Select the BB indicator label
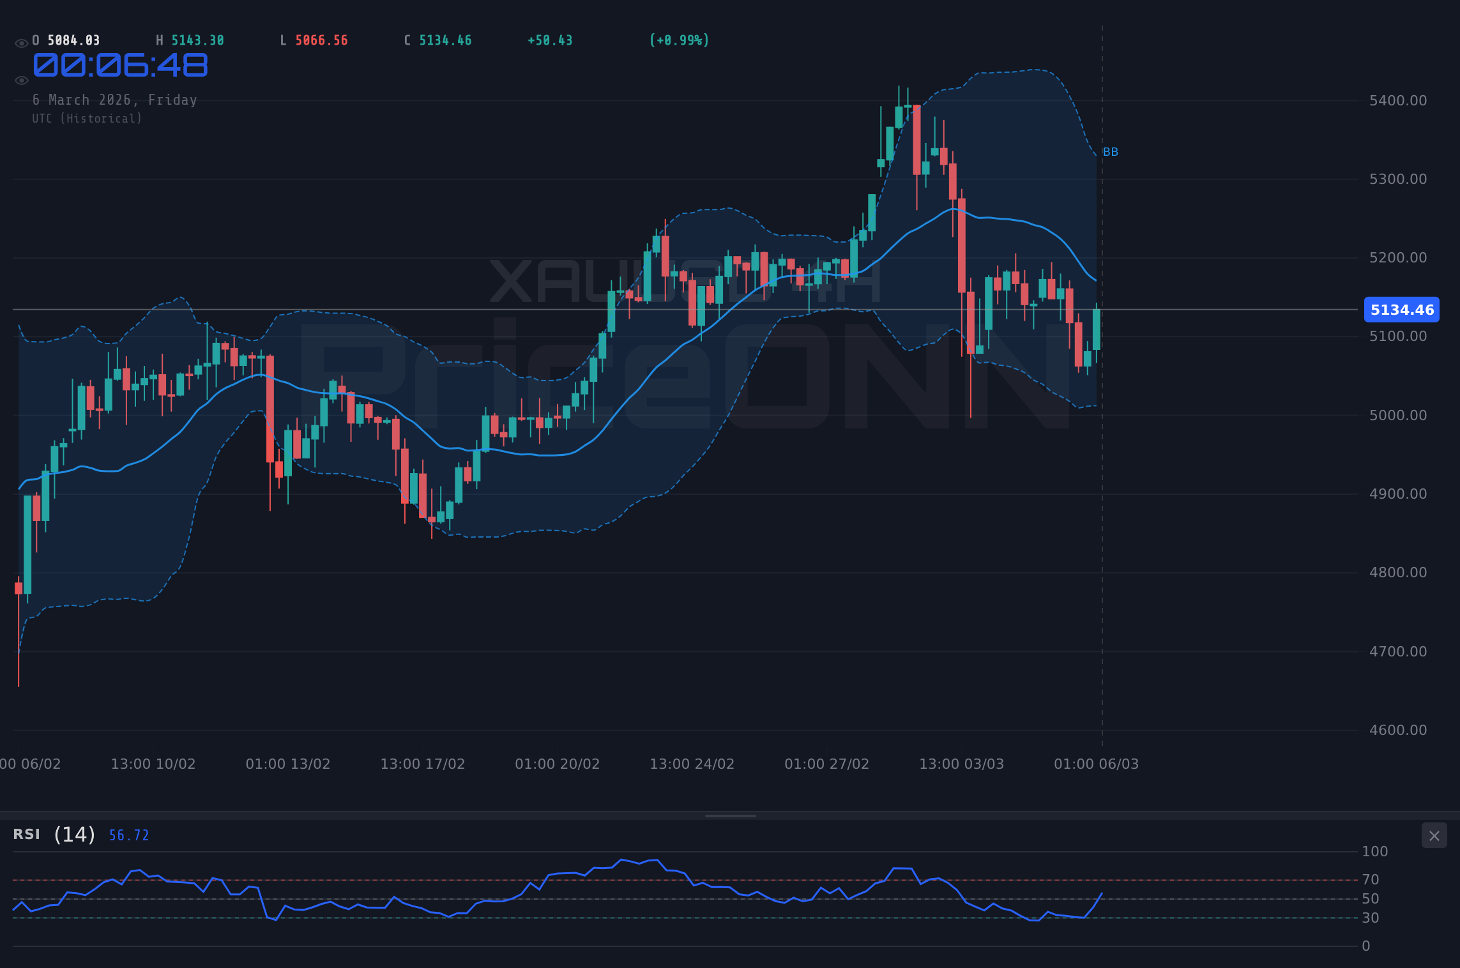The image size is (1460, 968). 1111,152
